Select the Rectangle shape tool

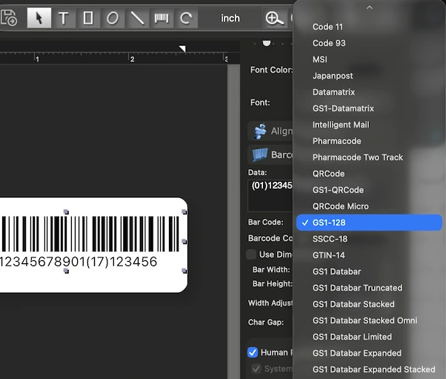88,18
